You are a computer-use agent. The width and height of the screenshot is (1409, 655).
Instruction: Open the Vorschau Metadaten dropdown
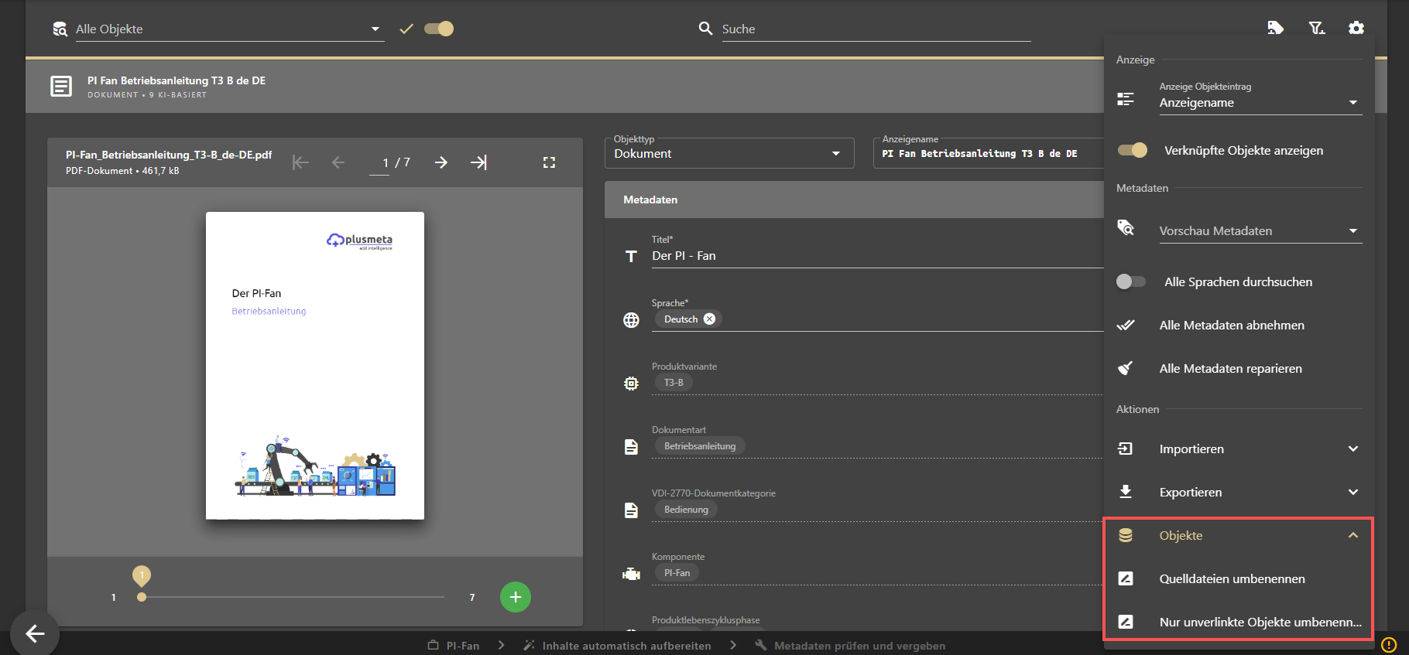tap(1260, 230)
